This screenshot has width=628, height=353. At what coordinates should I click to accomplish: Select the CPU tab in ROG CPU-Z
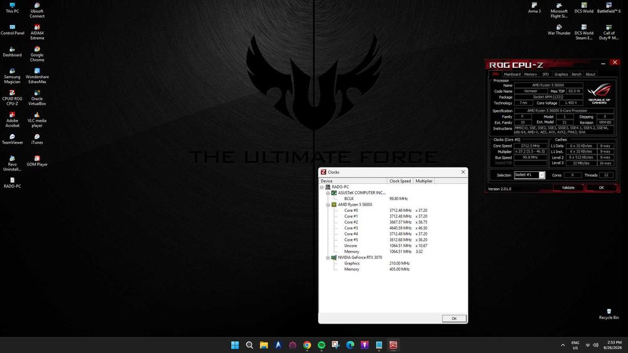point(495,75)
